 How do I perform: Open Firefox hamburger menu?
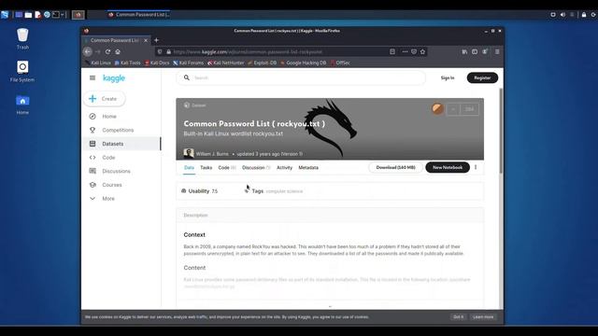[497, 51]
